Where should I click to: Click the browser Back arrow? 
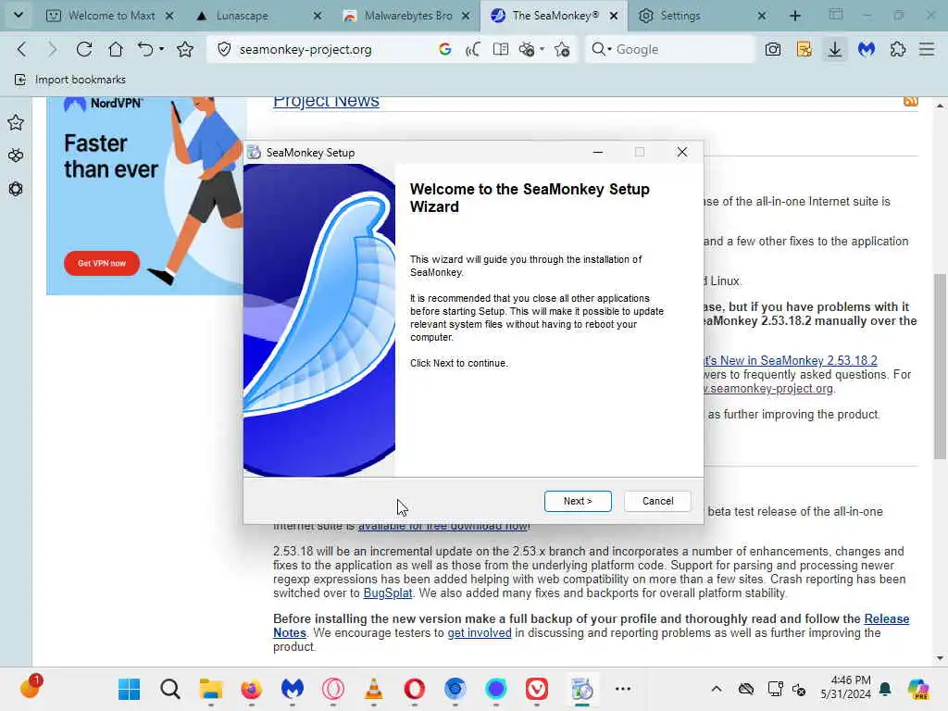pos(22,50)
